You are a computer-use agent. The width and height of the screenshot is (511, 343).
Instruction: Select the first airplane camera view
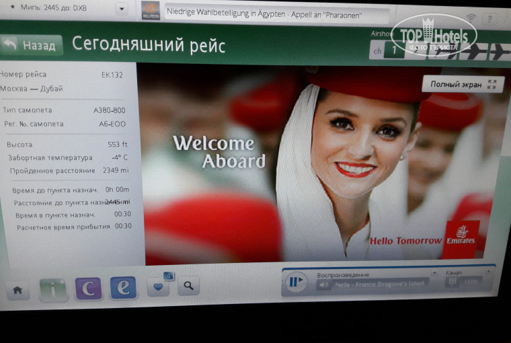(x=442, y=52)
